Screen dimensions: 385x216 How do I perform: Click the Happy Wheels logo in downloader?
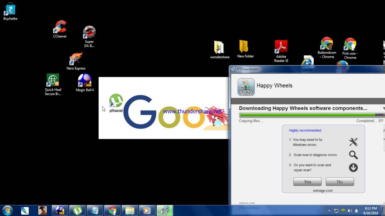click(246, 87)
